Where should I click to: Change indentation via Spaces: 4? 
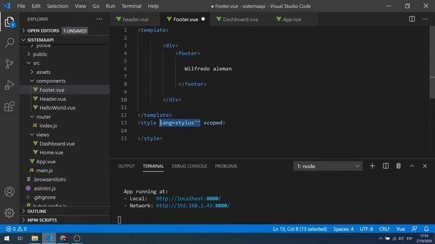point(343,229)
